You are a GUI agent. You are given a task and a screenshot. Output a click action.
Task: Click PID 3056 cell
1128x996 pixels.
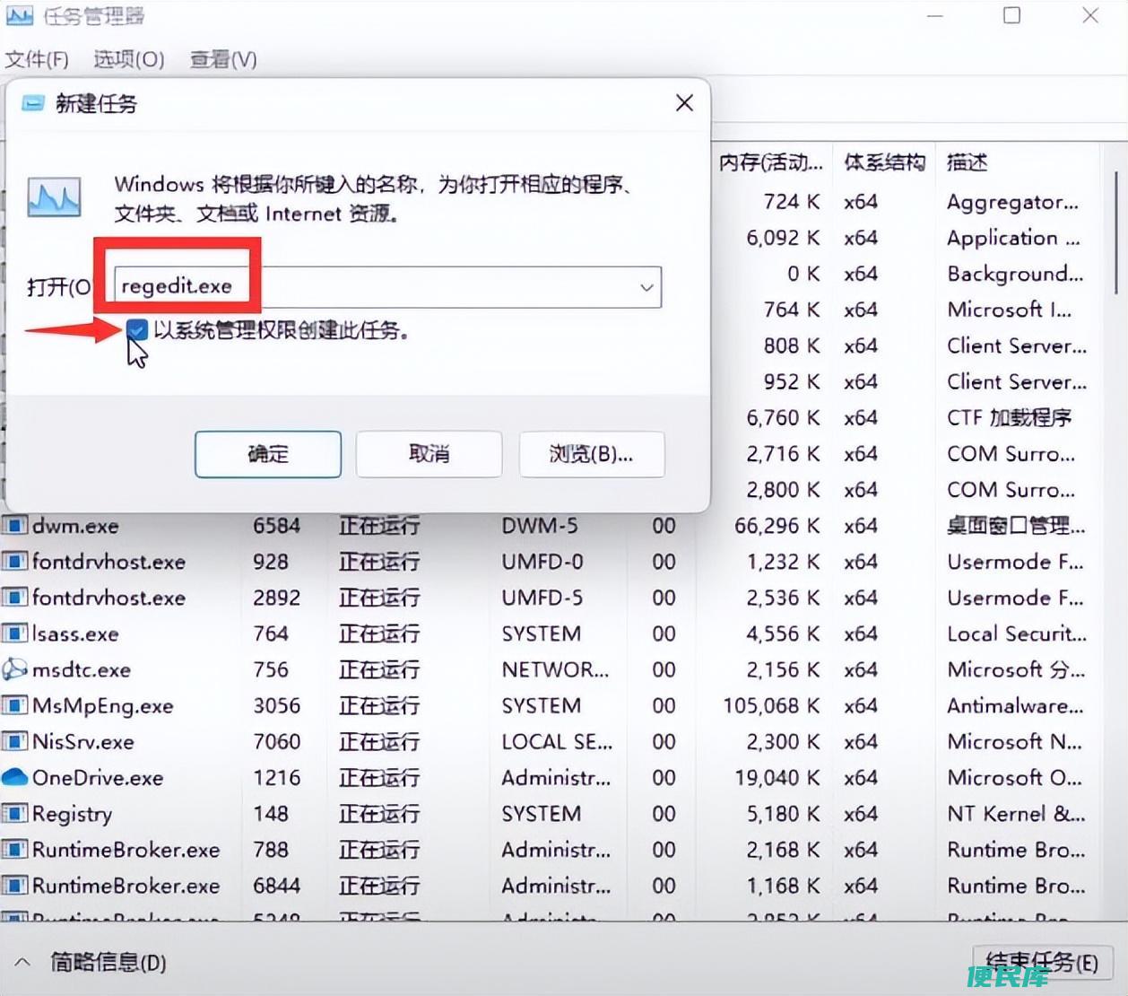pyautogui.click(x=276, y=705)
